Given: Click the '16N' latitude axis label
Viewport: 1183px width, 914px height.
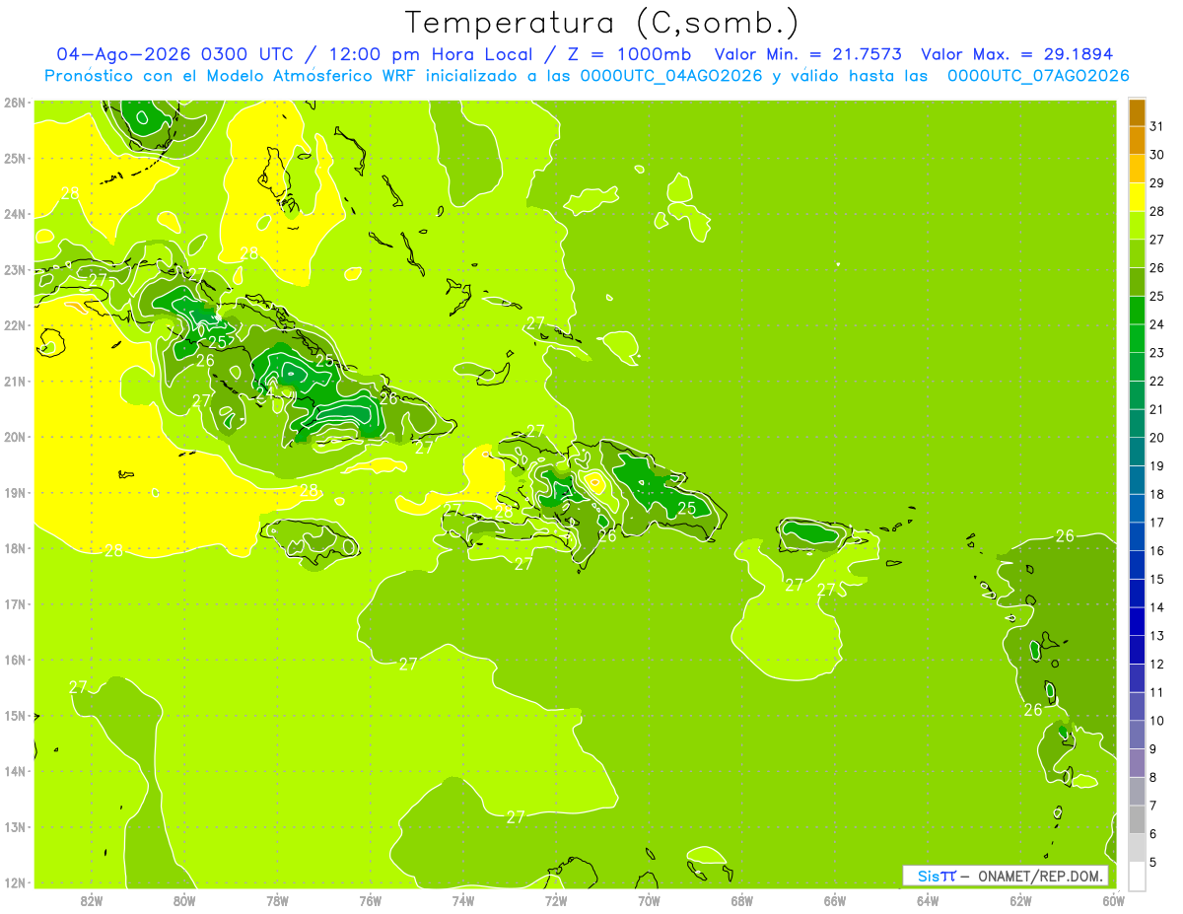Looking at the screenshot, I should (15, 660).
